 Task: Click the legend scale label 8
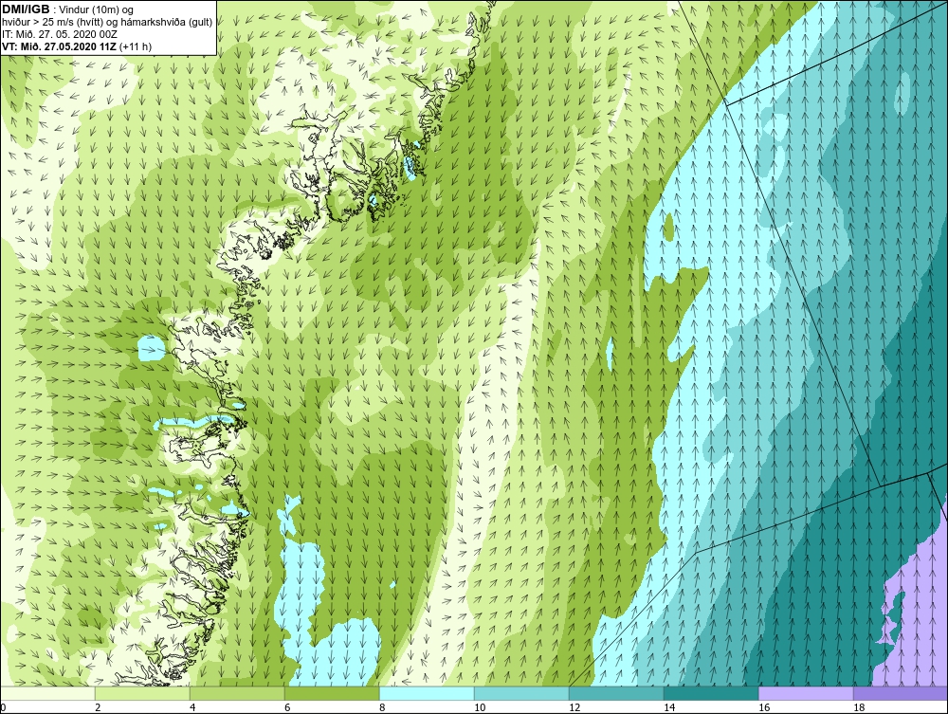(382, 707)
